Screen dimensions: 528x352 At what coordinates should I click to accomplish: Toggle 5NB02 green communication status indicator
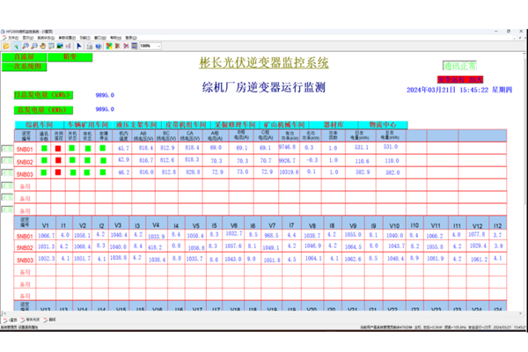click(45, 162)
